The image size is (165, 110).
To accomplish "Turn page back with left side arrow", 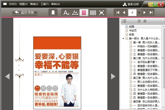I will click(x=7, y=76).
